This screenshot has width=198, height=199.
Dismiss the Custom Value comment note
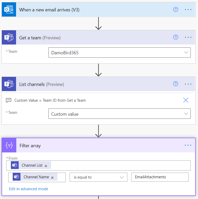click(186, 100)
